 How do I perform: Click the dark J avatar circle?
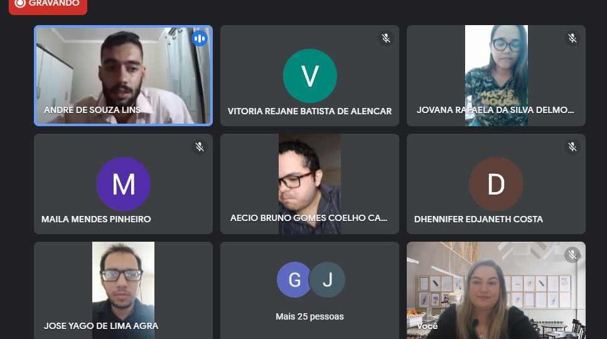point(328,279)
